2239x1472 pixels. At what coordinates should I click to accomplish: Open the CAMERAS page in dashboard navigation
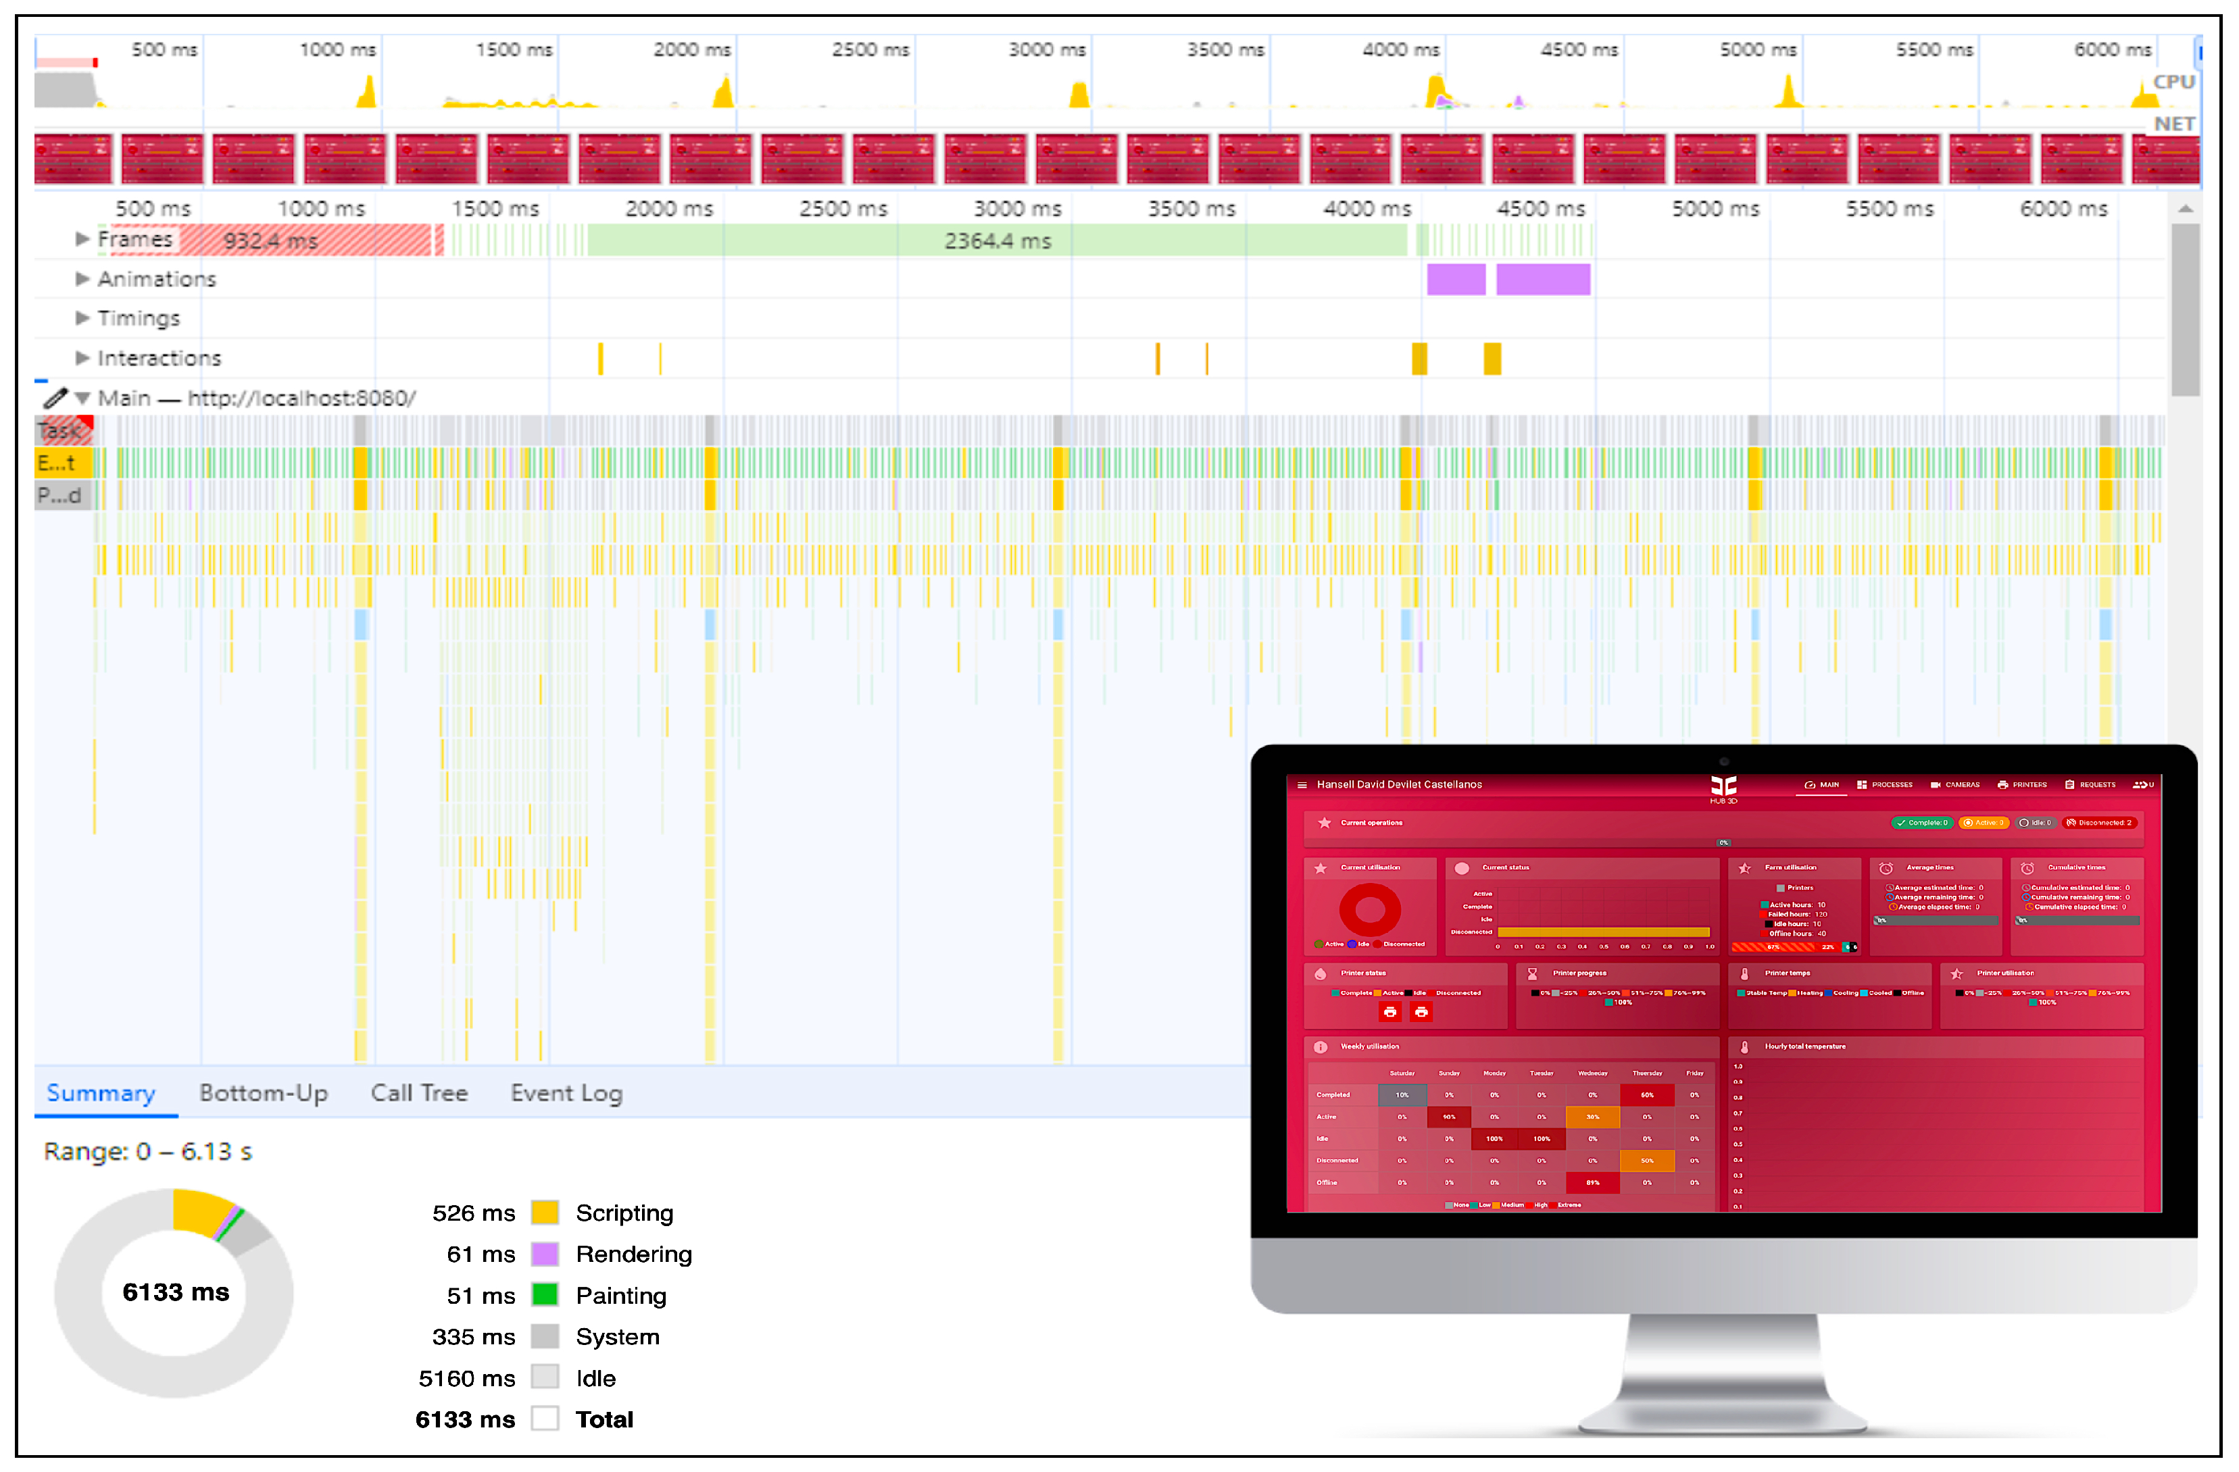(x=1955, y=784)
